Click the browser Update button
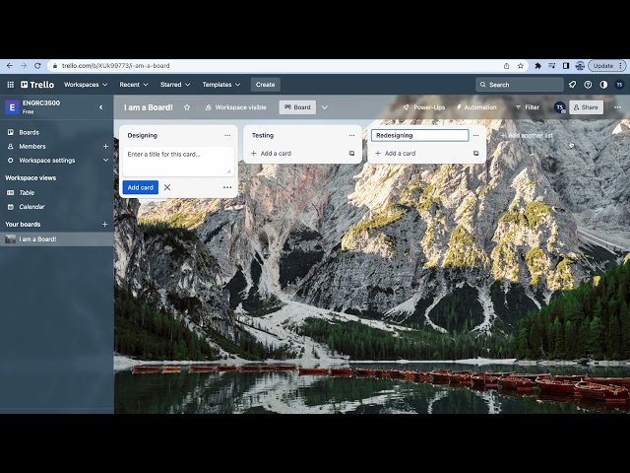The width and height of the screenshot is (630, 473). pyautogui.click(x=606, y=66)
